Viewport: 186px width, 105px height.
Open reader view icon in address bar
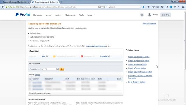point(99,7)
